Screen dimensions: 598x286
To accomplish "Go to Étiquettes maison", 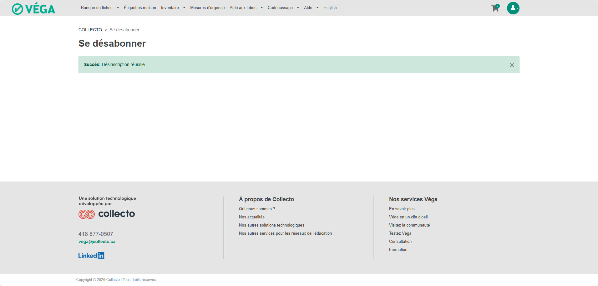I will 140,8.
